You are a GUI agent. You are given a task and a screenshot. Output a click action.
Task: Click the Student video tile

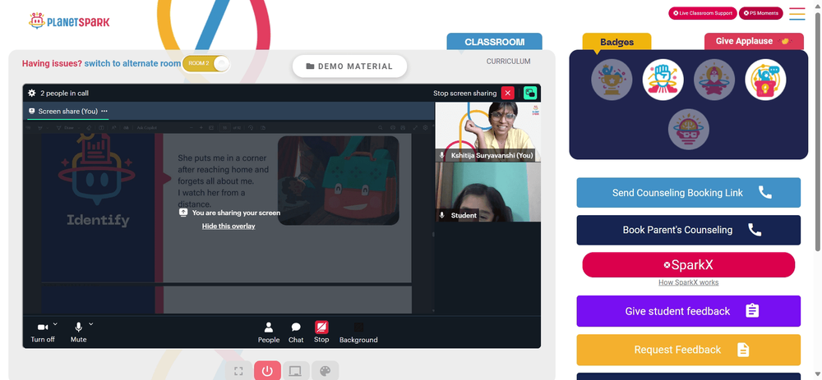(487, 192)
